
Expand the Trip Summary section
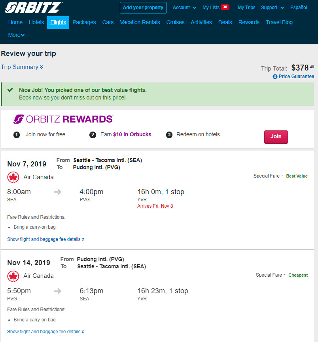click(22, 67)
